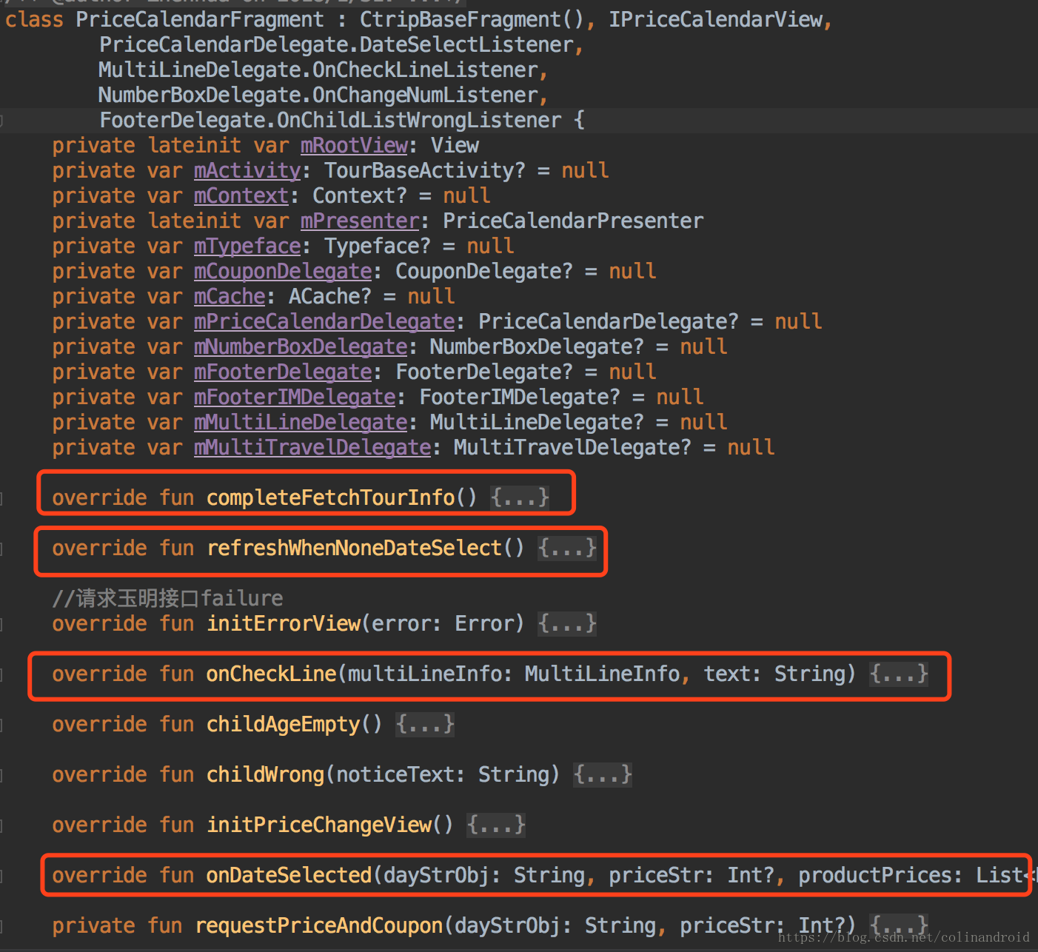Click FooterDelegate.OnChildListWrongListener interface
The height and width of the screenshot is (952, 1038).
click(x=330, y=120)
